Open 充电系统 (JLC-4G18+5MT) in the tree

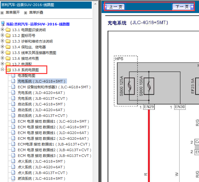coord(42,81)
